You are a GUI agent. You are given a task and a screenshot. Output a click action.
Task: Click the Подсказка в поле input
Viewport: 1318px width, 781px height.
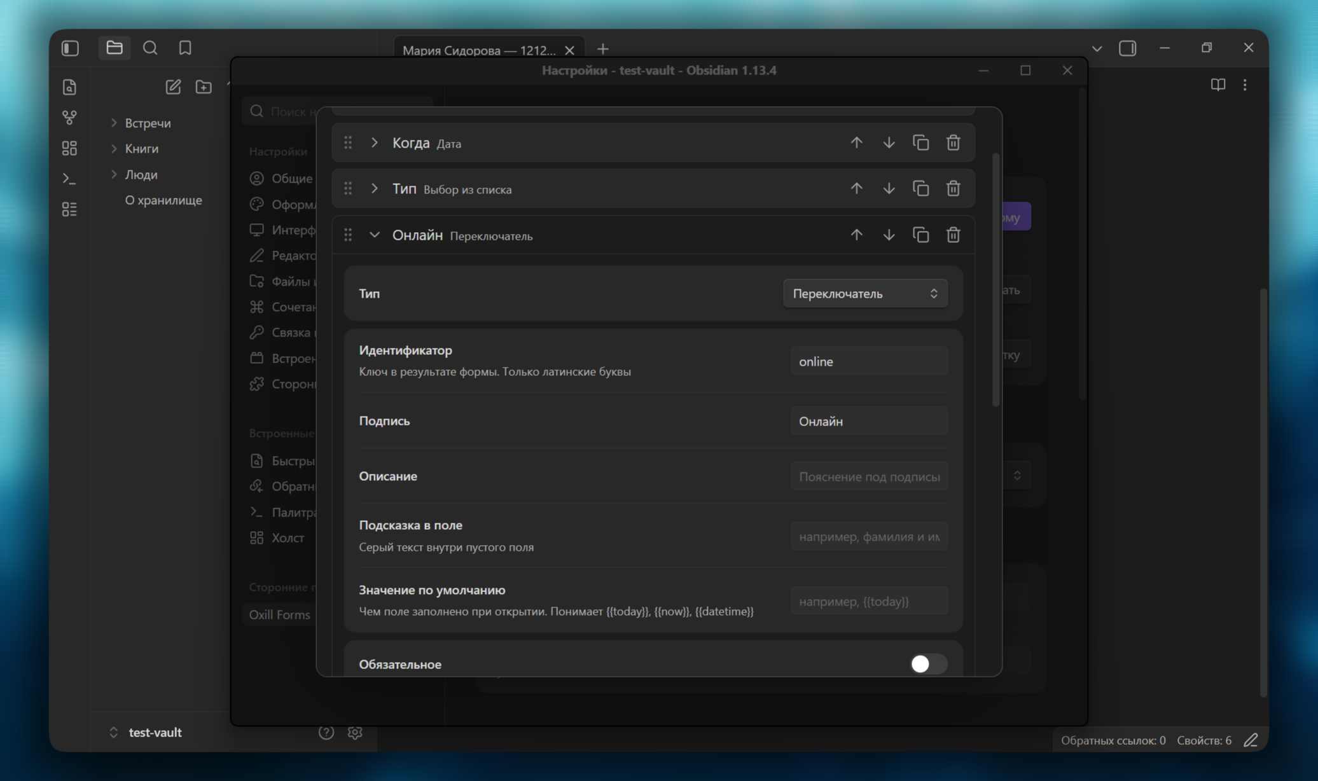[869, 537]
